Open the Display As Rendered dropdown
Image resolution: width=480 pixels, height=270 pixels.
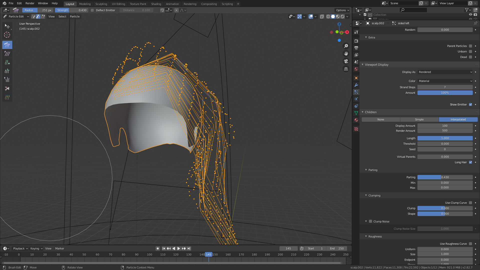tap(445, 72)
